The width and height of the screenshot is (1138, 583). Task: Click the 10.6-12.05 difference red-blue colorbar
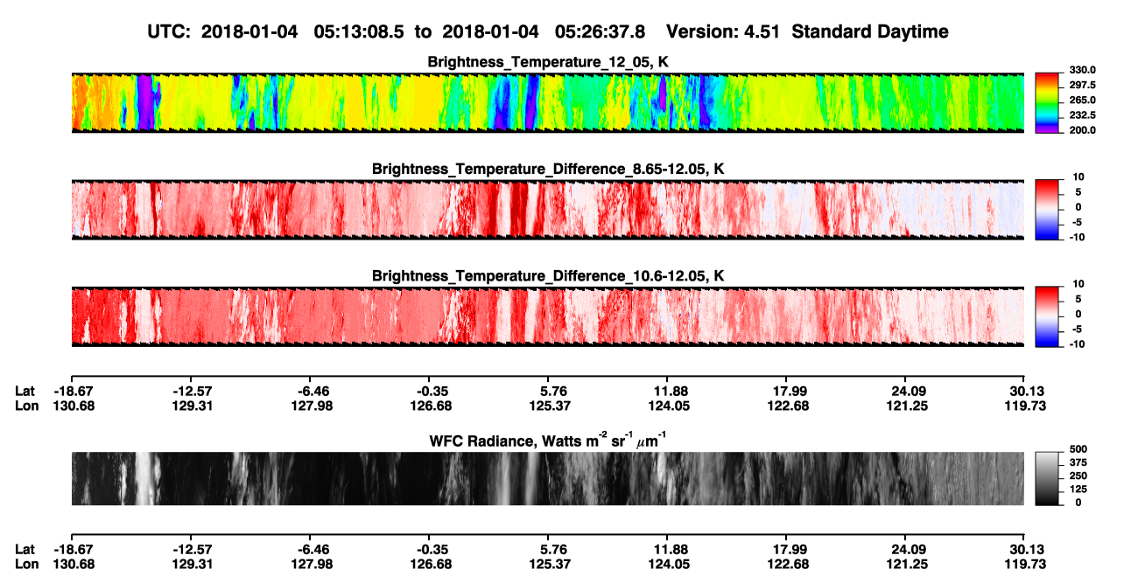click(1047, 316)
